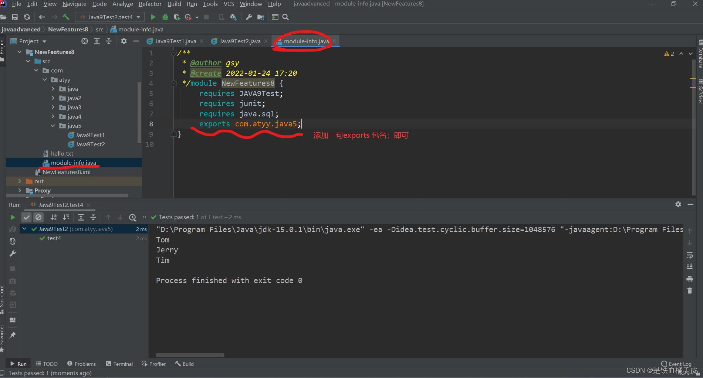
Task: Open the Navigate menu
Action: click(x=74, y=4)
